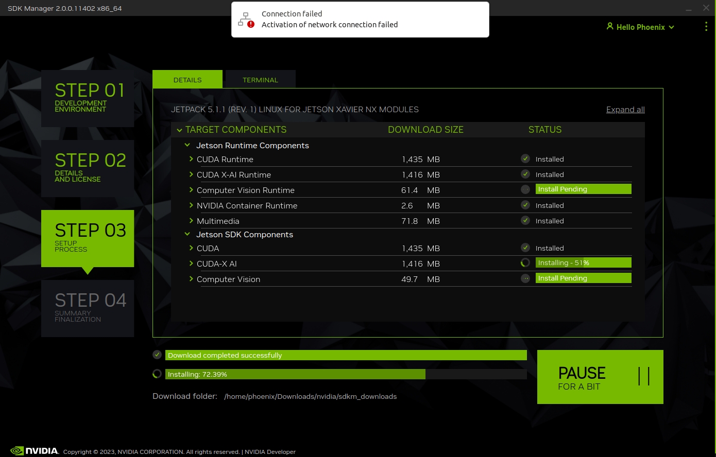Screen dimensions: 716x457
Task: Click the CUDA-X AI installing spinner icon
Action: pyautogui.click(x=525, y=263)
